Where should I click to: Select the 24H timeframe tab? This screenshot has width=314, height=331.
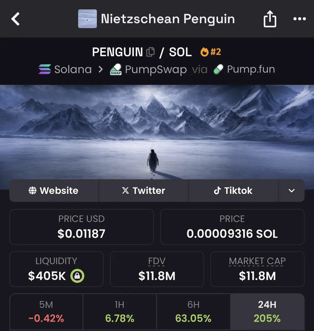[x=267, y=312]
